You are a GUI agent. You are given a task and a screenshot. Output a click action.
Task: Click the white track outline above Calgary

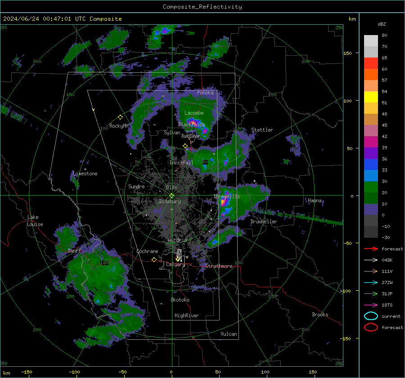(x=179, y=255)
